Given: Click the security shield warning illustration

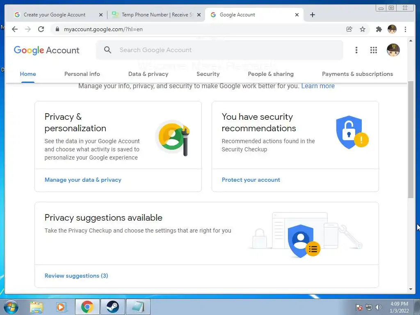Looking at the screenshot, I should tap(352, 132).
